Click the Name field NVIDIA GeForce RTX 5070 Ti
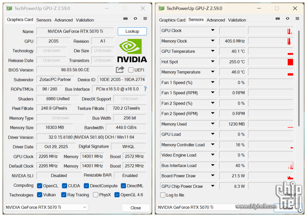Screen dimensions: 307x217 75,31
